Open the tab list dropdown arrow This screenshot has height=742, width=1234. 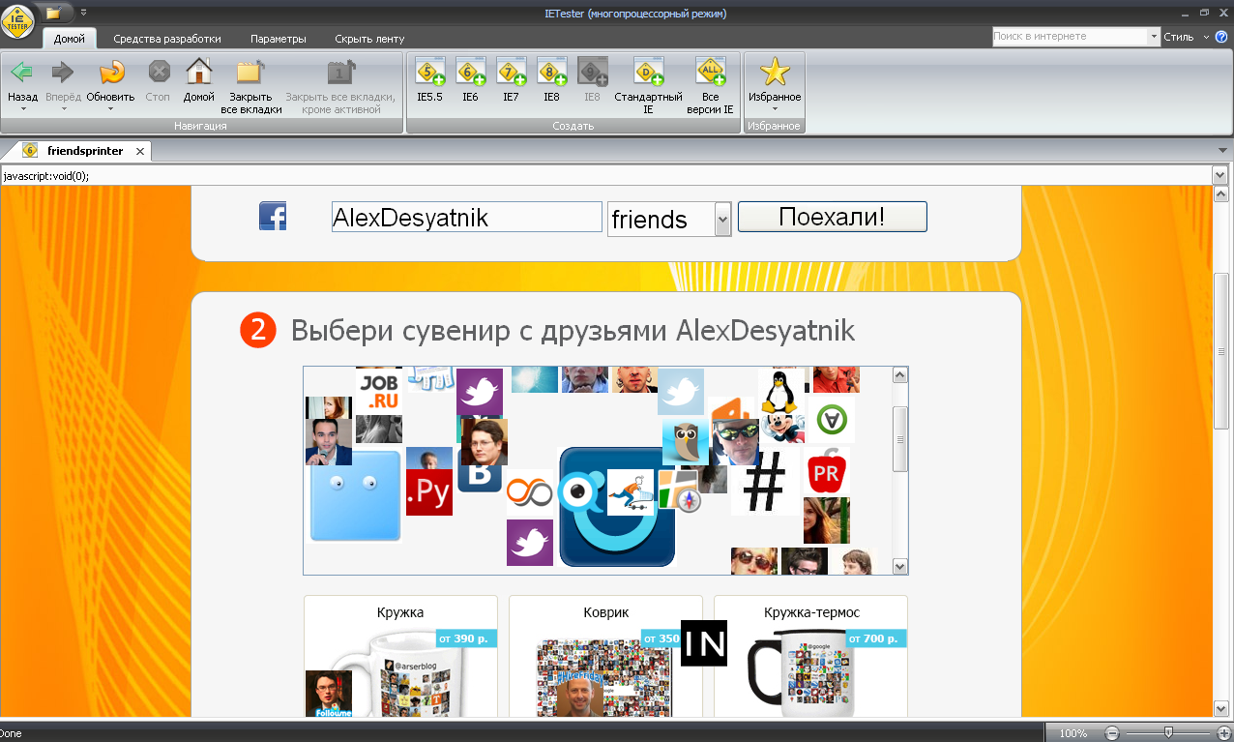(1223, 151)
